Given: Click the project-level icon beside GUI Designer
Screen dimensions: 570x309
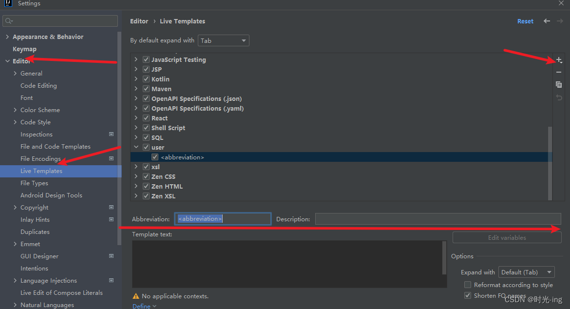Looking at the screenshot, I should pos(111,256).
